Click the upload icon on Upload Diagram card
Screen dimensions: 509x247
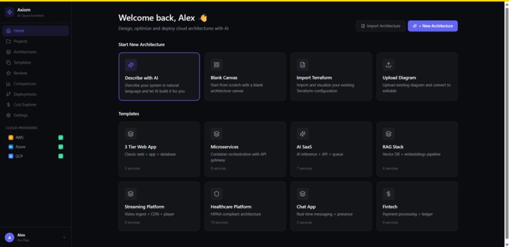pyautogui.click(x=388, y=65)
